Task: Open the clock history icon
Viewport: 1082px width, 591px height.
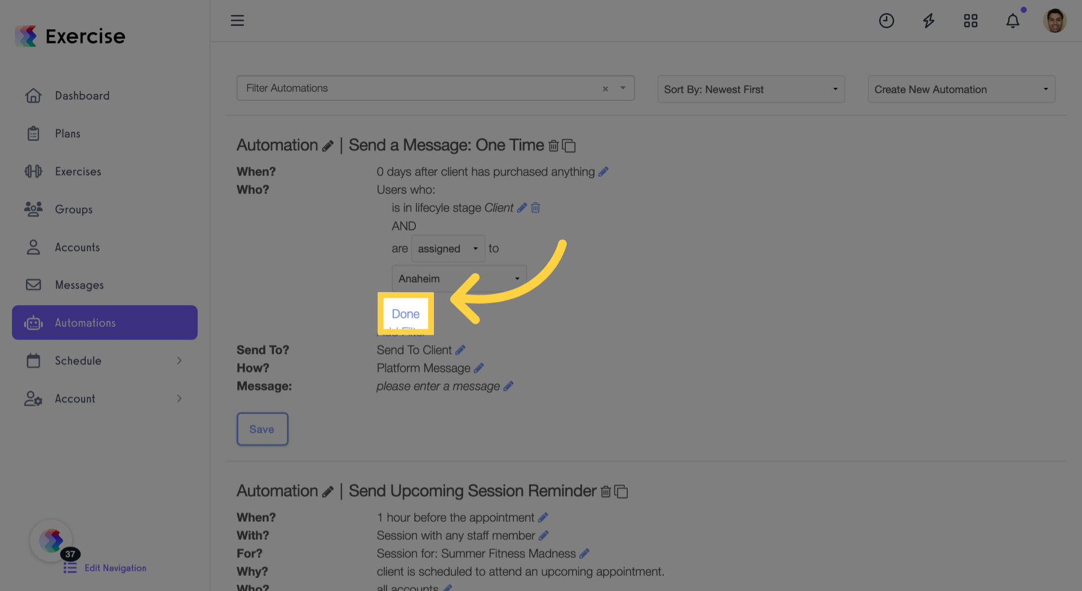Action: click(886, 21)
